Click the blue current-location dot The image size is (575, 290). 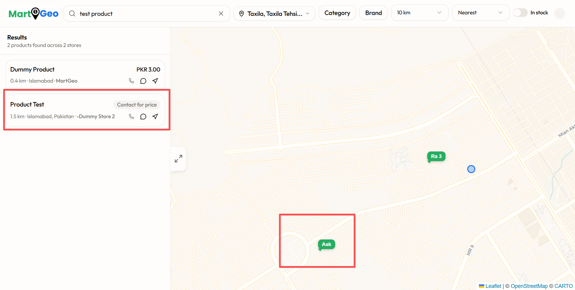[471, 169]
